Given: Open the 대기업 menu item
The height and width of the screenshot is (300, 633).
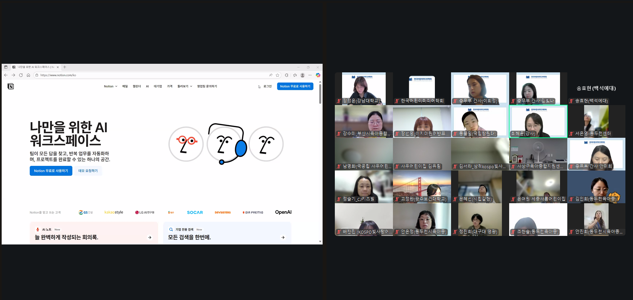Looking at the screenshot, I should (158, 86).
